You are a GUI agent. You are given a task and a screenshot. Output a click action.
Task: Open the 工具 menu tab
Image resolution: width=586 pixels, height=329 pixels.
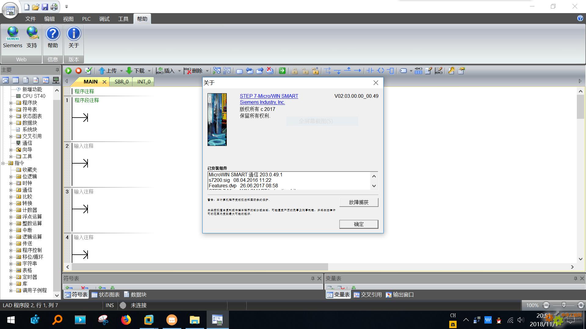tap(123, 19)
